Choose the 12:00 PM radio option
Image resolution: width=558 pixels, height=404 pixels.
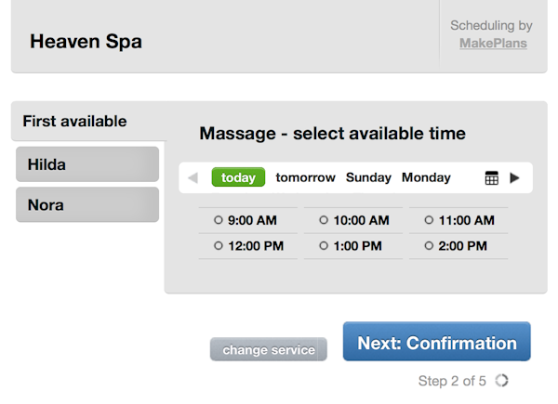click(219, 246)
